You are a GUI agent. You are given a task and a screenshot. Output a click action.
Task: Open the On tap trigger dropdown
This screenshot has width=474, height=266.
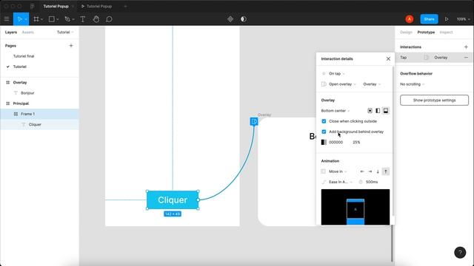coord(336,74)
